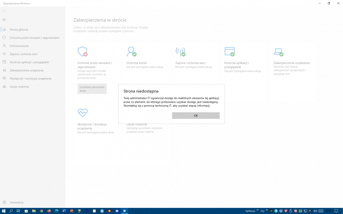The width and height of the screenshot is (343, 214).
Task: Click the firewall antenna tile icon
Action: tap(180, 51)
